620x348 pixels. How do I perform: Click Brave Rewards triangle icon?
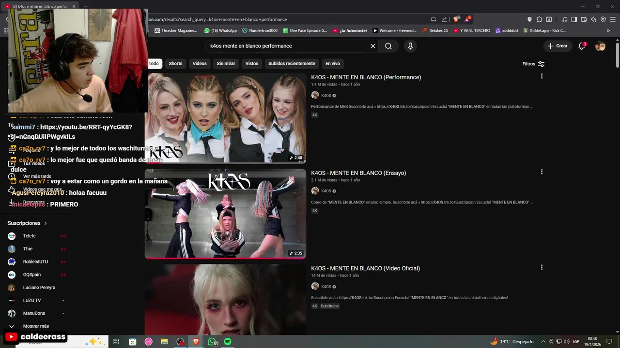467,19
